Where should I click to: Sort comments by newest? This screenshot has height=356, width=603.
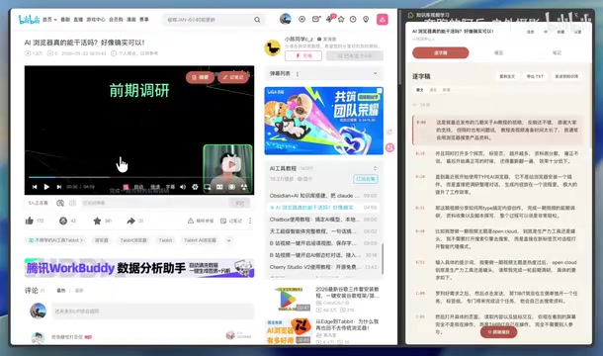coord(79,291)
